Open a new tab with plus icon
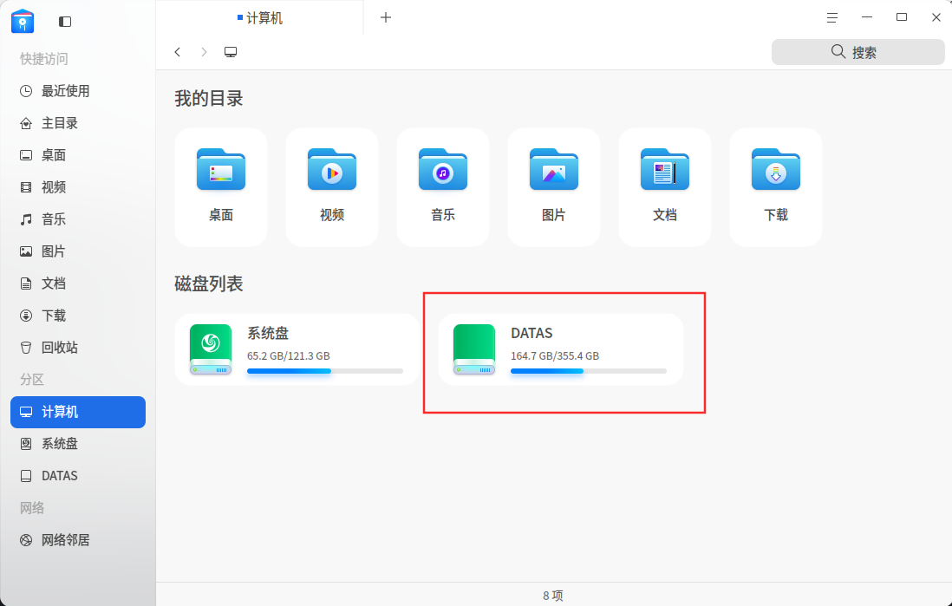Screen dimensions: 952x606 [386, 17]
